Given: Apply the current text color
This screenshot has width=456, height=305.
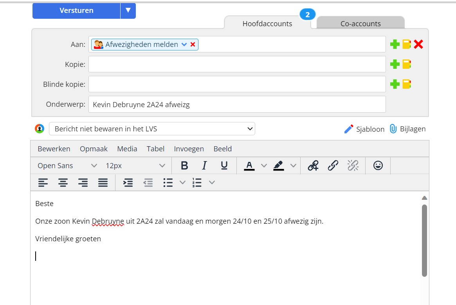Looking at the screenshot, I should click(x=249, y=165).
